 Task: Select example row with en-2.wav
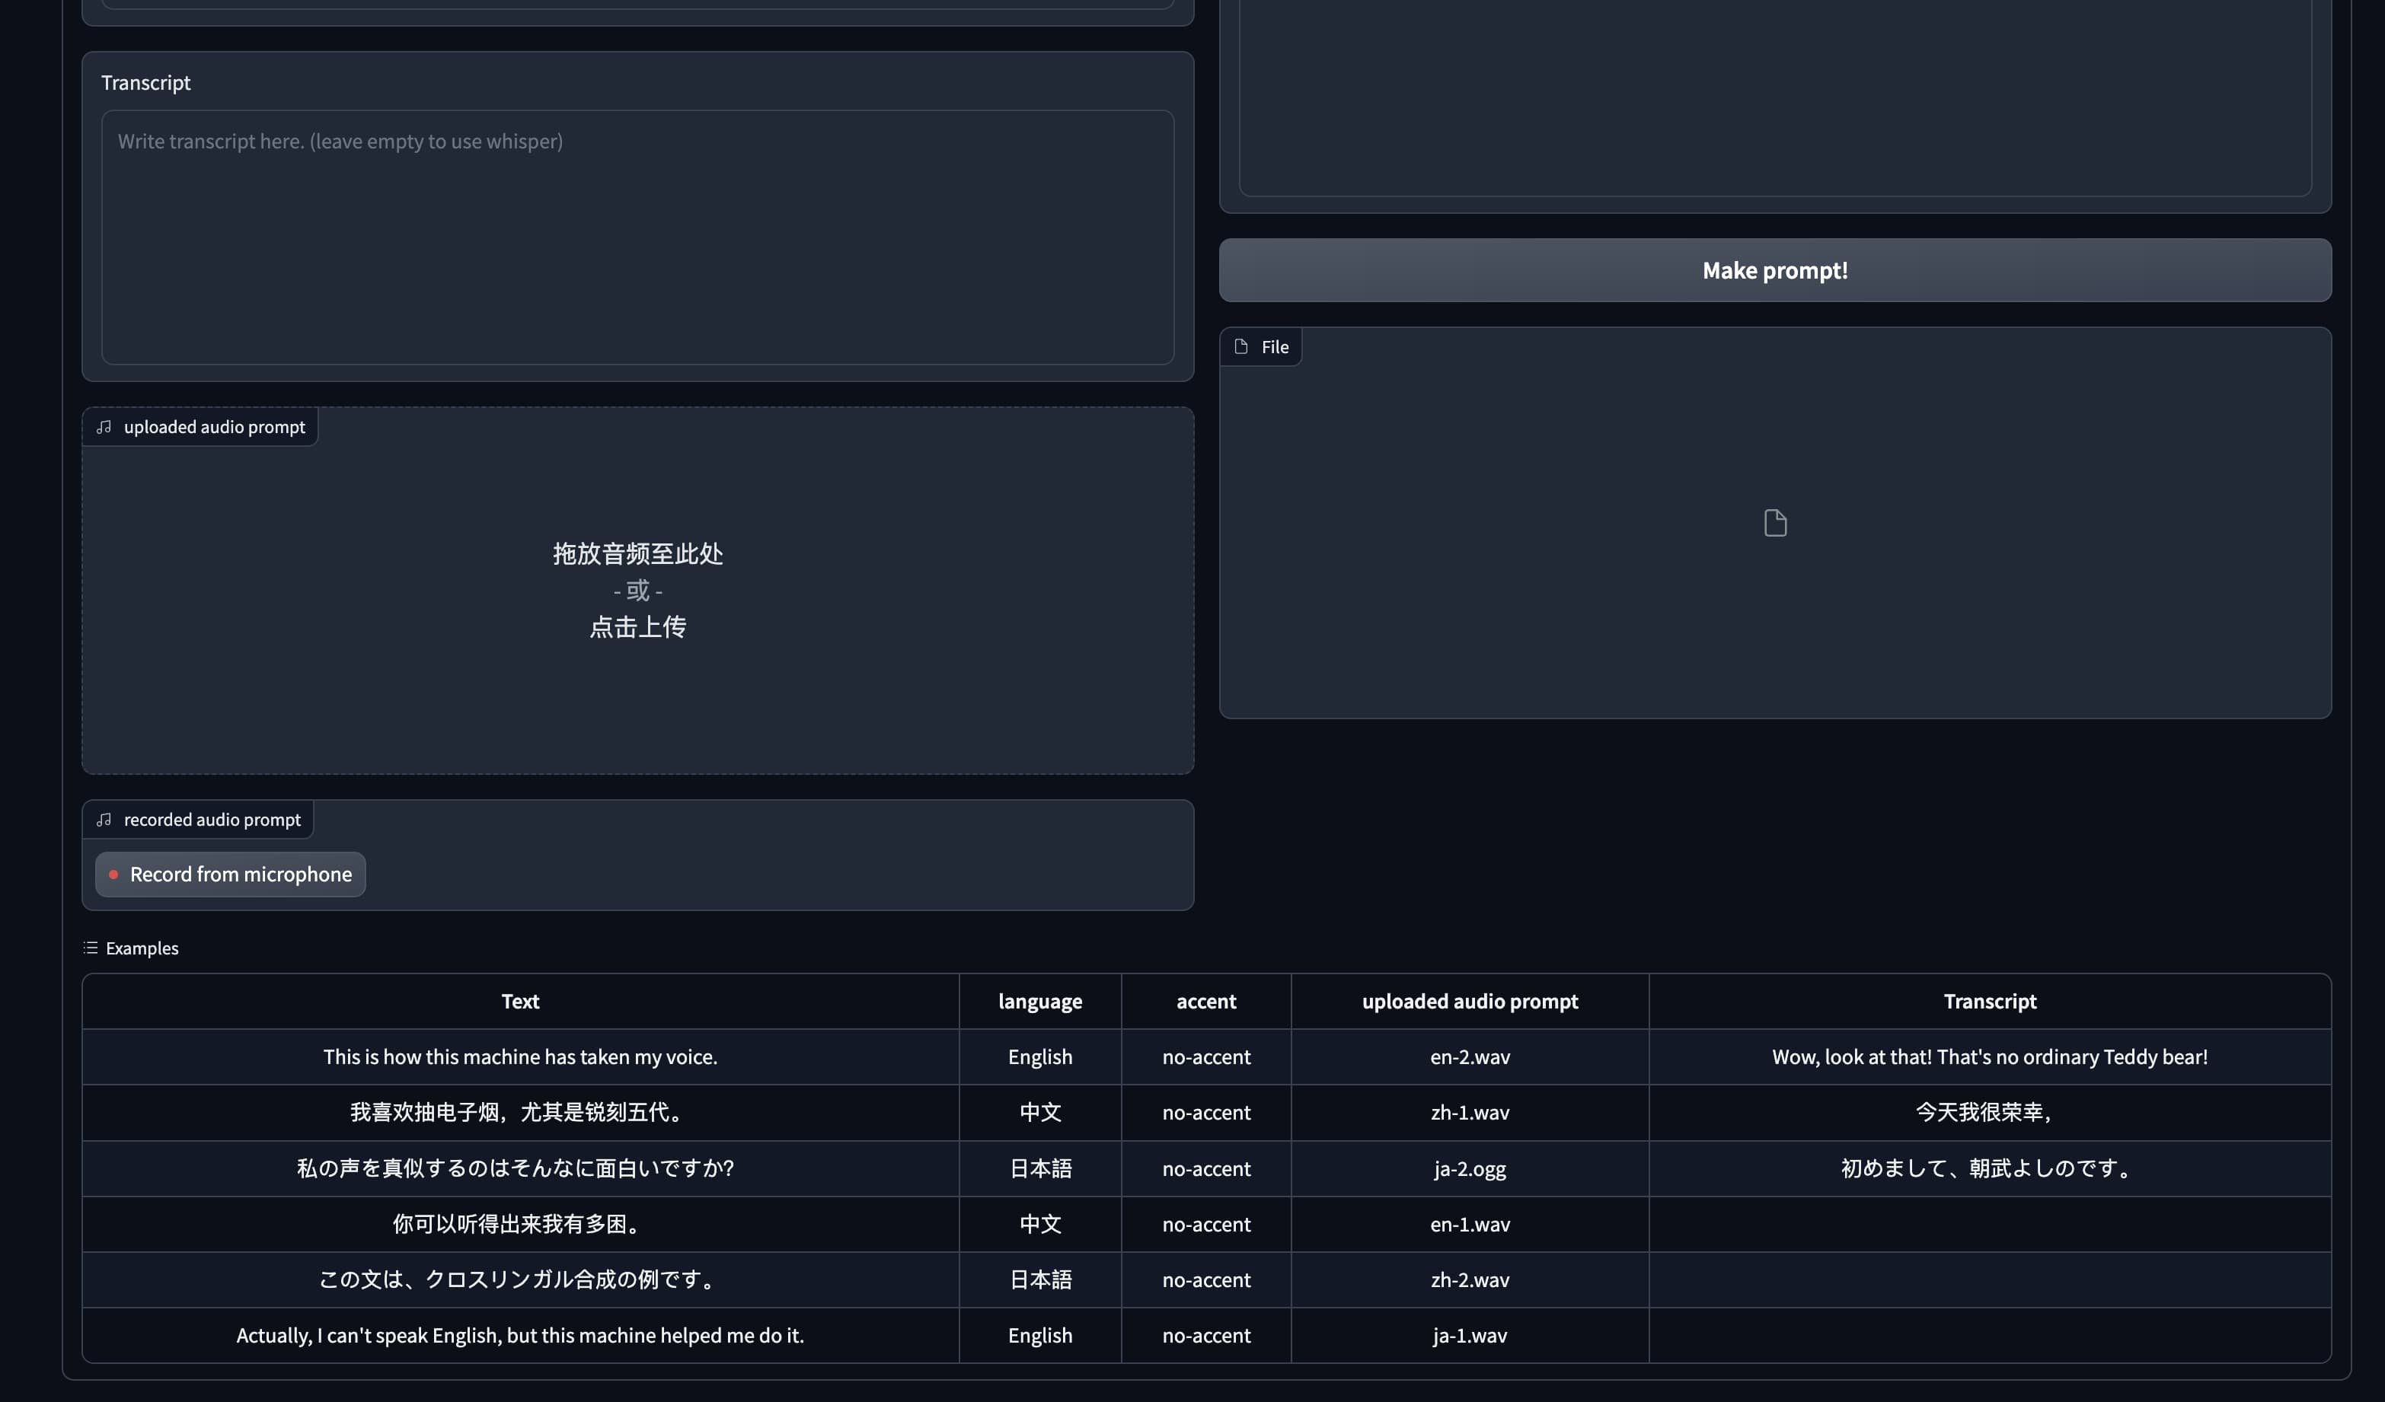pos(1469,1056)
